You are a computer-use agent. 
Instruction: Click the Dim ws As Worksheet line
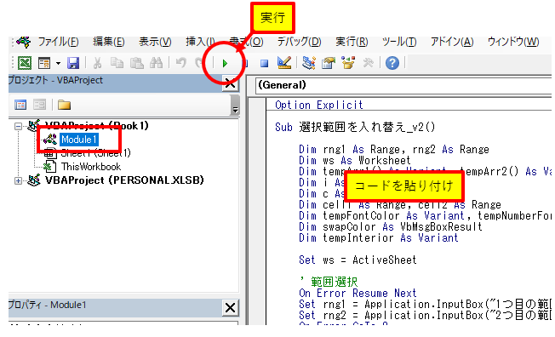point(355,160)
